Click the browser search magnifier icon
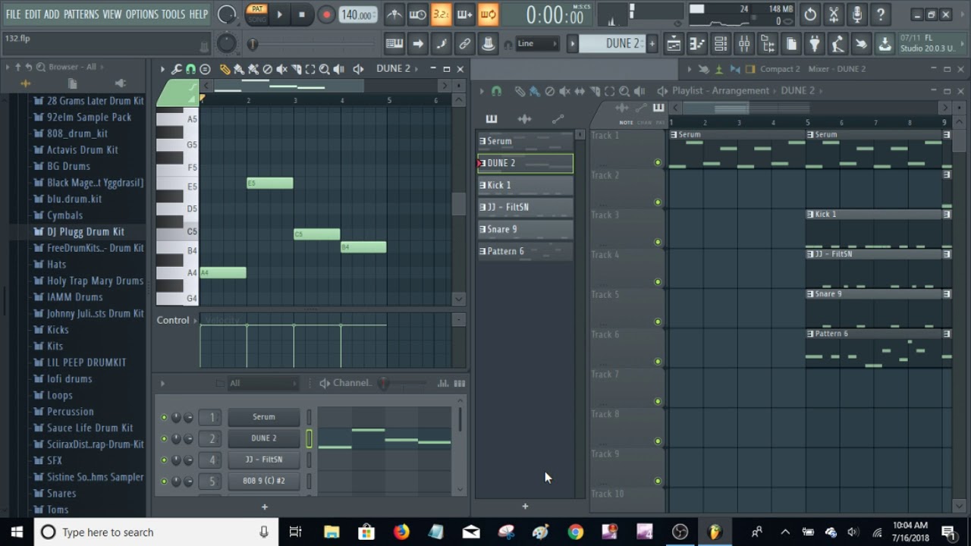 click(x=40, y=67)
